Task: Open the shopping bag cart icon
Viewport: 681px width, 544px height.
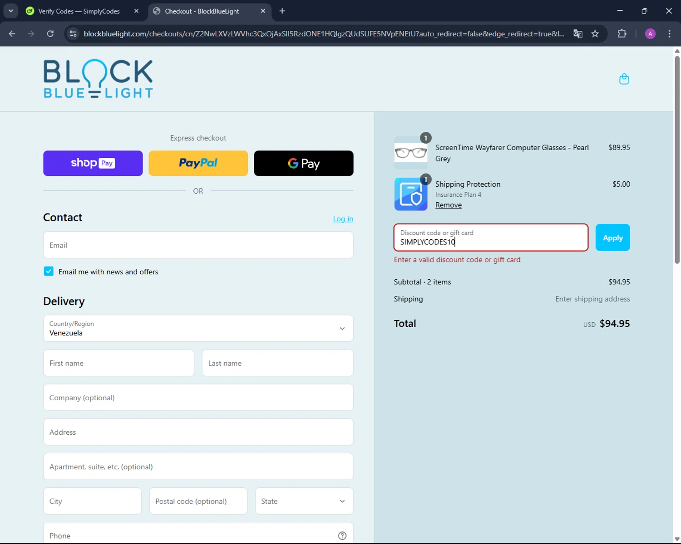Action: 624,79
